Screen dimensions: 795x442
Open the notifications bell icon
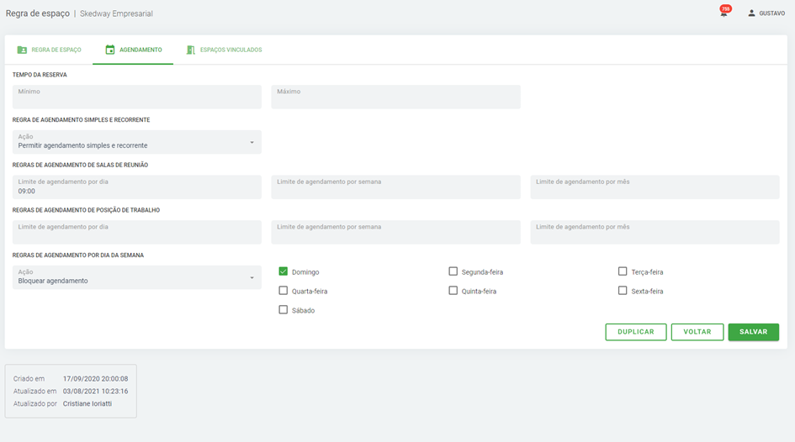tap(723, 13)
